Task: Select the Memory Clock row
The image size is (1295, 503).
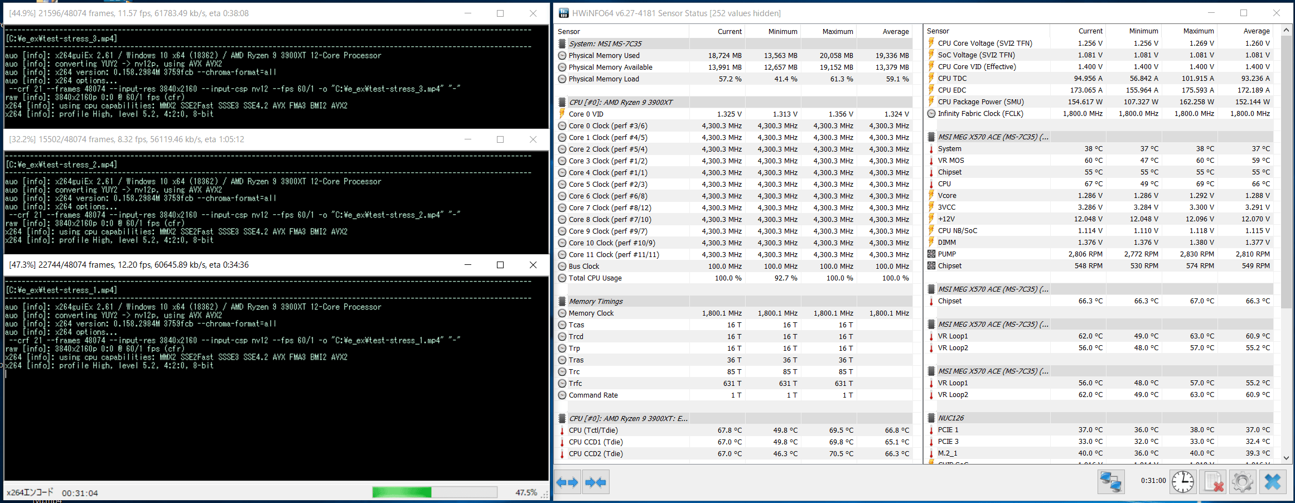Action: (x=734, y=313)
